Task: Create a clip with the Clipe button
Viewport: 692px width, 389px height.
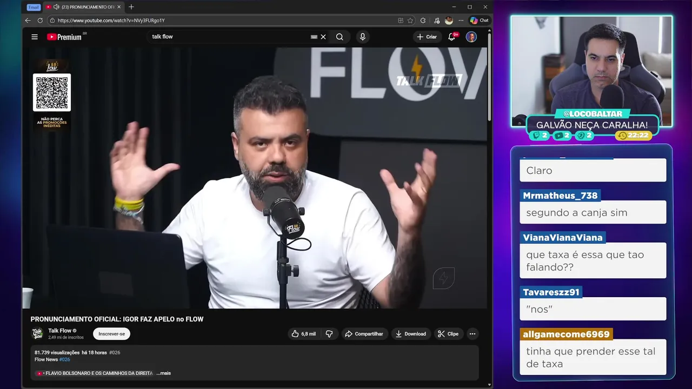Action: click(x=448, y=334)
